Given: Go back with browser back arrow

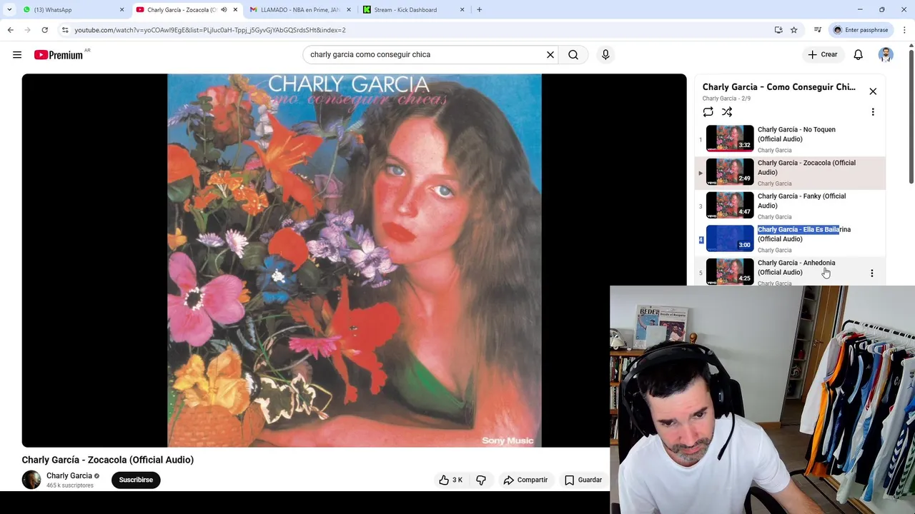Looking at the screenshot, I should 10,30.
